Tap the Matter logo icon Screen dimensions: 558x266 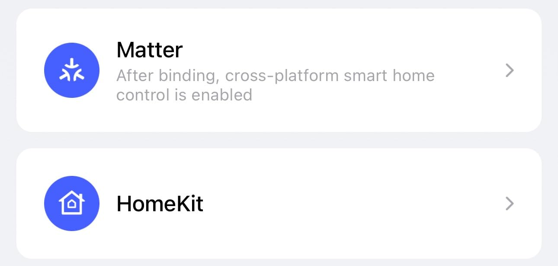tap(72, 70)
